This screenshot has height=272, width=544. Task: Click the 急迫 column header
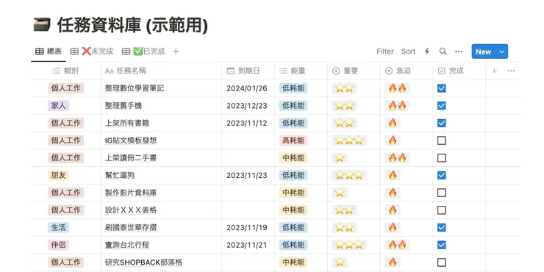pyautogui.click(x=407, y=71)
